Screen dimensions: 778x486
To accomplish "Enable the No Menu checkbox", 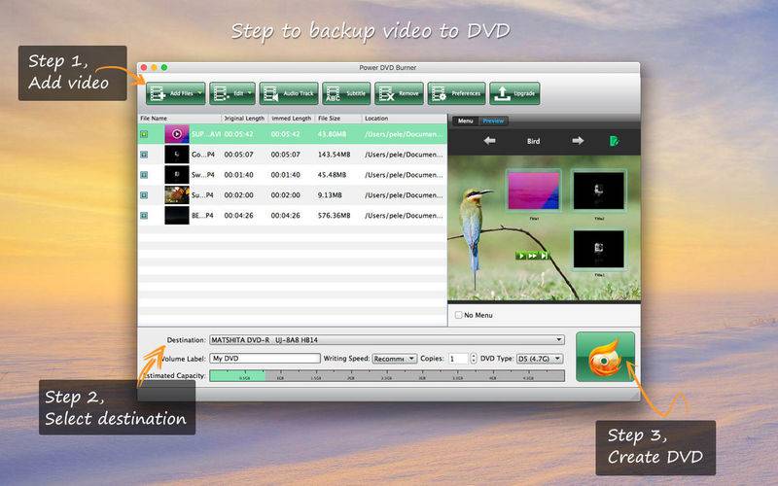I will 459,315.
